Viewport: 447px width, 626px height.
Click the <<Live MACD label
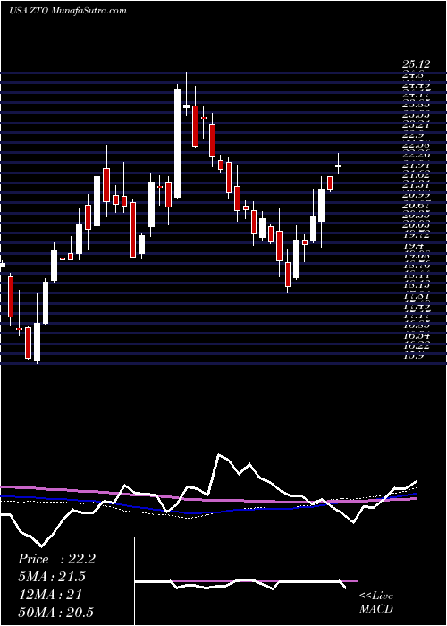pos(376,603)
